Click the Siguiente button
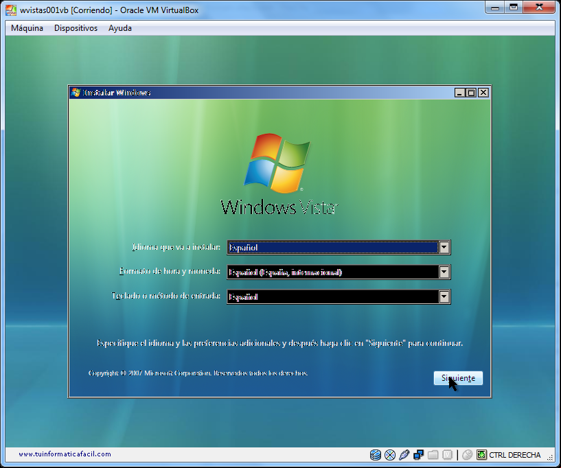 [x=458, y=378]
